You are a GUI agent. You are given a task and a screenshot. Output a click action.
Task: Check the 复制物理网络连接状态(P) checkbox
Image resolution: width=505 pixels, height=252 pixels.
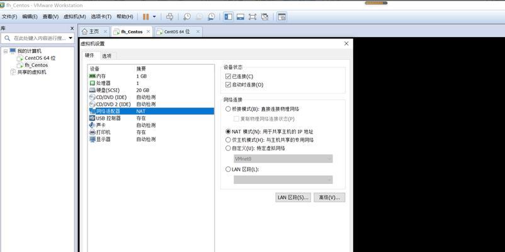pyautogui.click(x=236, y=118)
